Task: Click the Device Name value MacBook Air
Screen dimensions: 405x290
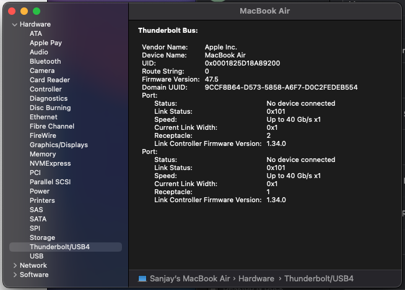Action: coord(225,55)
